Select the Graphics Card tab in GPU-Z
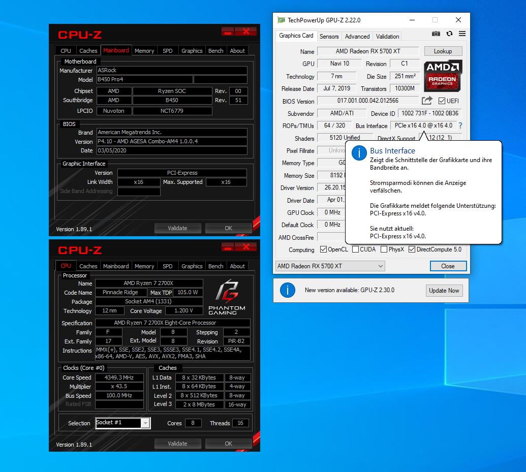 [x=296, y=36]
